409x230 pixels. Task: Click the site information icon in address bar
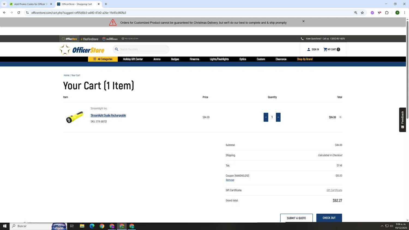pyautogui.click(x=27, y=13)
